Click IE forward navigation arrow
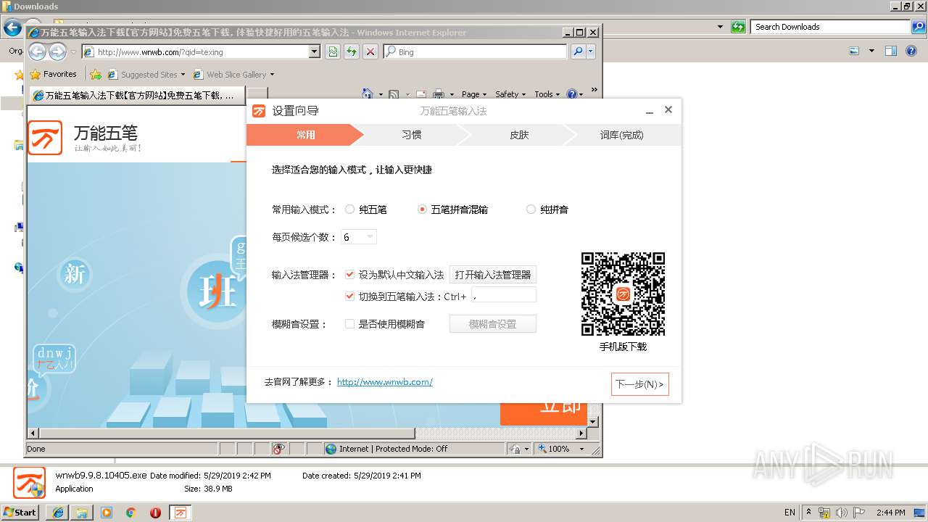The height and width of the screenshot is (522, 928). point(57,51)
